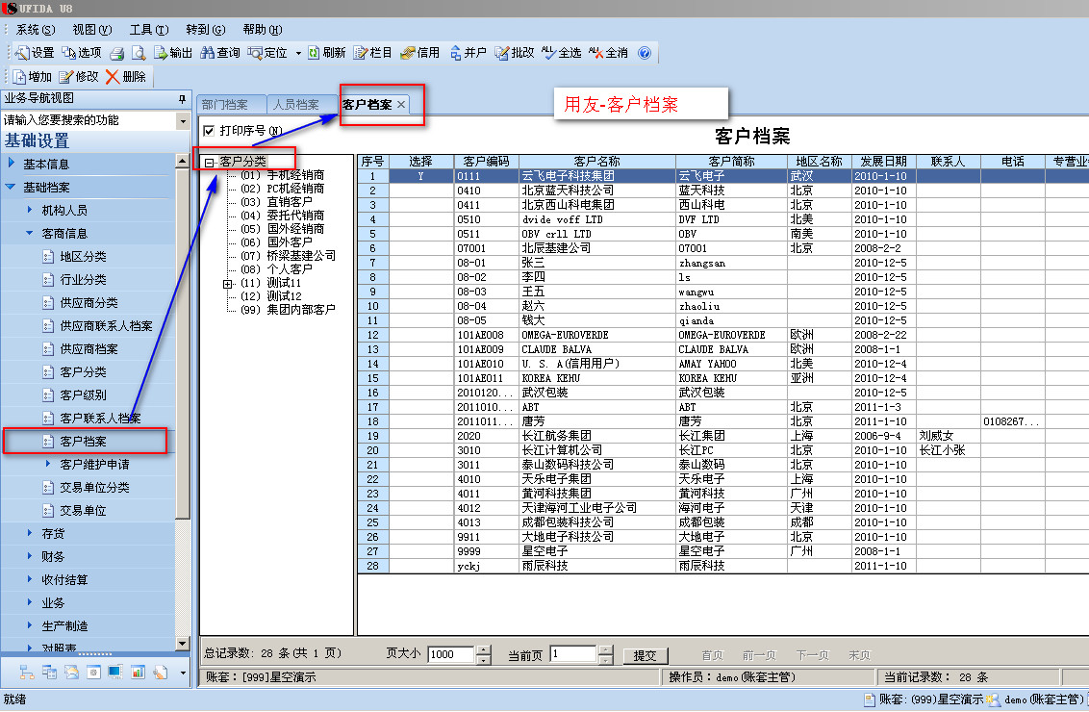This screenshot has height=712, width=1089.
Task: Click the 刷新 (Refresh) toolbar icon
Action: pos(315,53)
